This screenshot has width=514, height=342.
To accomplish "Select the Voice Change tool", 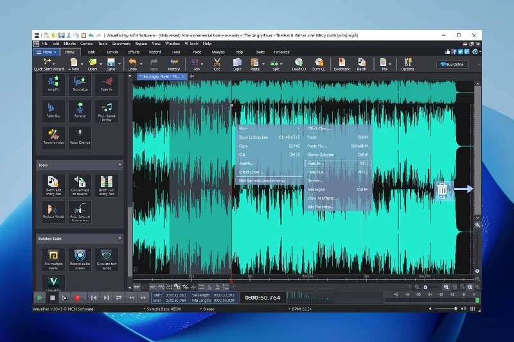I will coord(80,137).
